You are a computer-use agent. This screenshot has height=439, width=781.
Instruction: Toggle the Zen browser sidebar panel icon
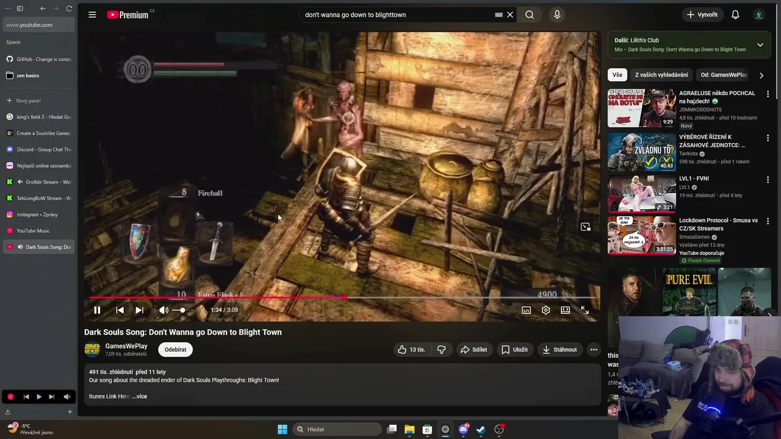coord(20,9)
